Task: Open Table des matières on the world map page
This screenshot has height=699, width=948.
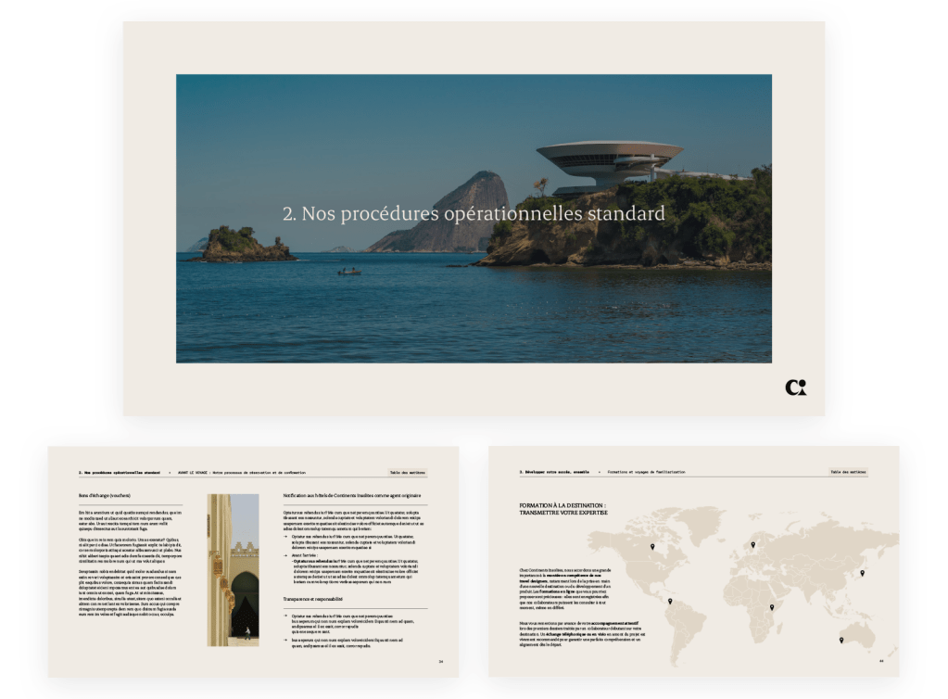Action: click(848, 472)
